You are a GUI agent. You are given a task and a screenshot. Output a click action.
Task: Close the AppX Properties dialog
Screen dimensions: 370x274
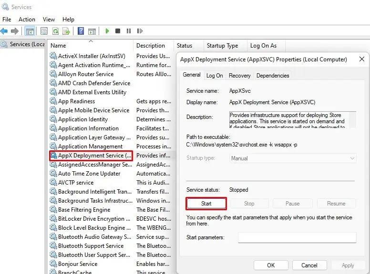(x=362, y=59)
